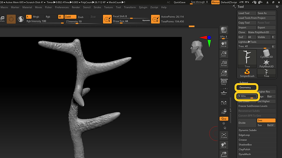This screenshot has height=158, width=282.
Task: Adjust the Rgb Intensity slider
Action: [x=45, y=21]
